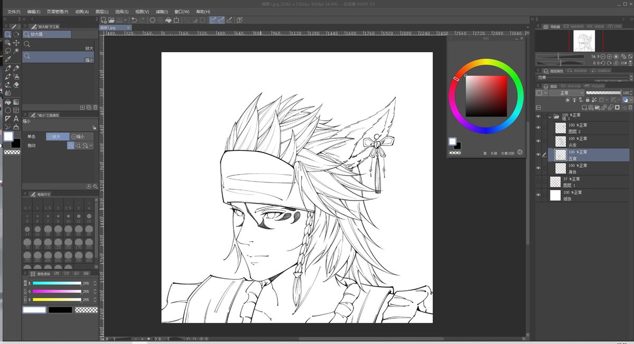Click the layer opacity value field
Viewport: 634px width, 344px height.
[x=626, y=93]
